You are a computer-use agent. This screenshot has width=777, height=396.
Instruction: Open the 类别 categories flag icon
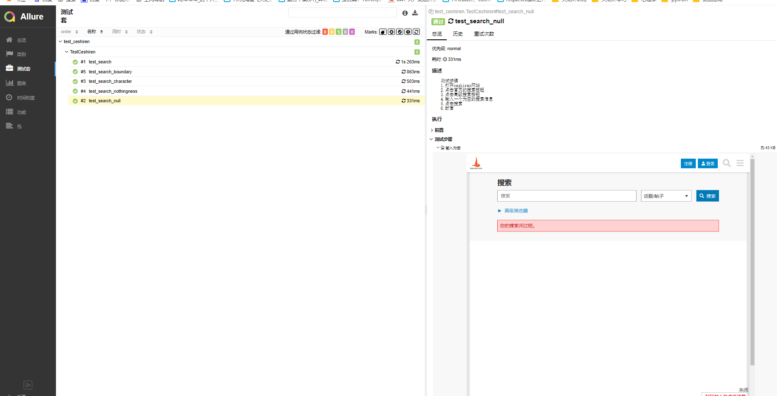pyautogui.click(x=10, y=54)
